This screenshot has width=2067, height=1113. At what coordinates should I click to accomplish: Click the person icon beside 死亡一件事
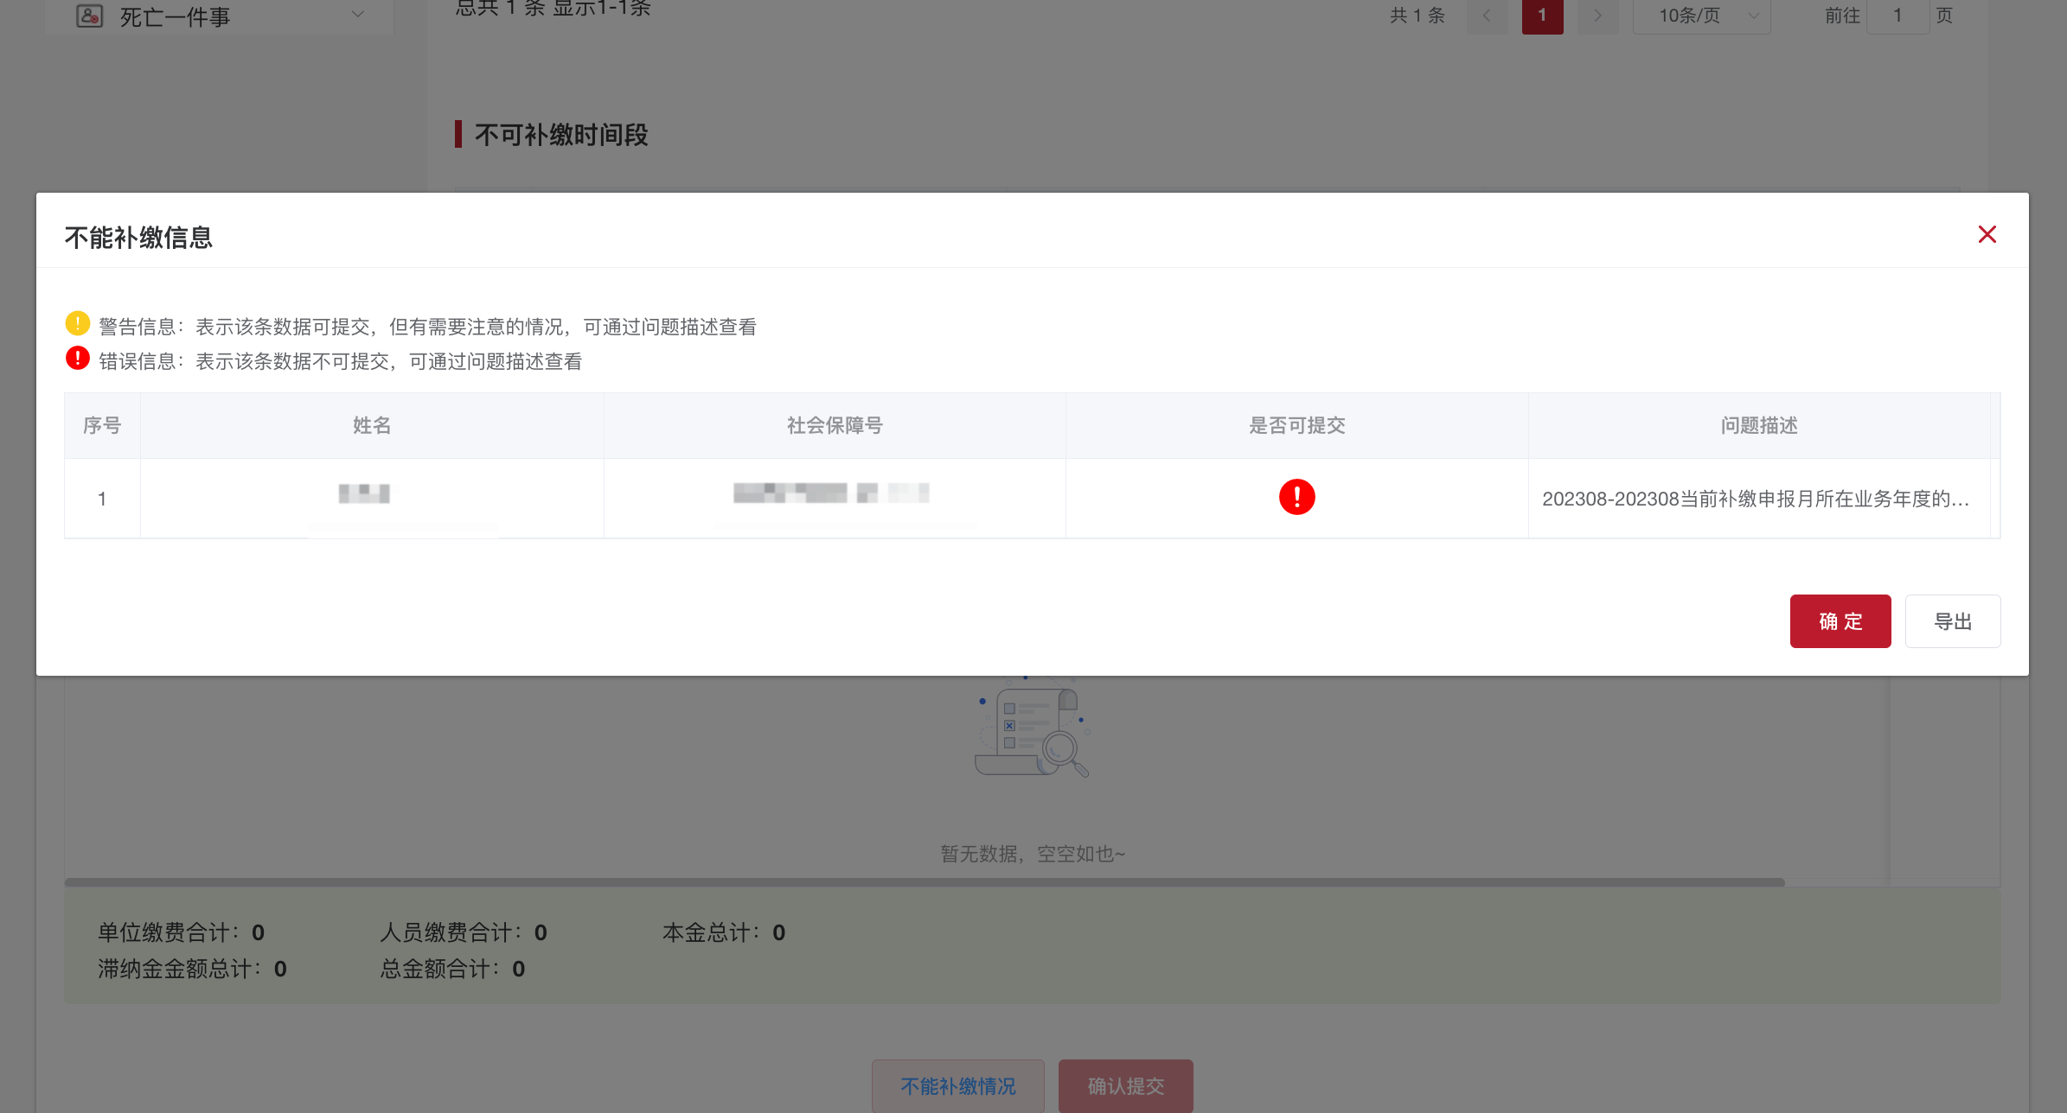[87, 14]
